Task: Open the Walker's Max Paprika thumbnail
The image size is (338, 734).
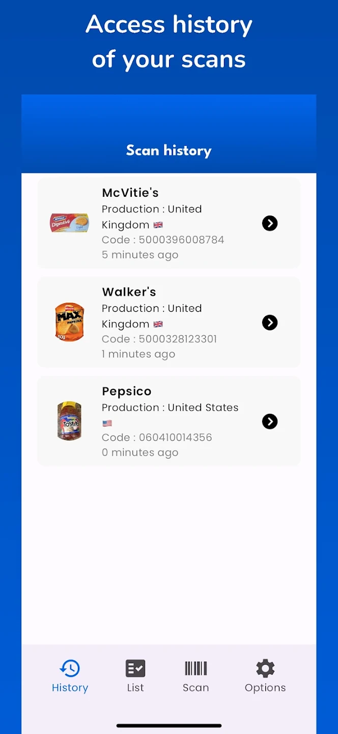Action: tap(69, 322)
